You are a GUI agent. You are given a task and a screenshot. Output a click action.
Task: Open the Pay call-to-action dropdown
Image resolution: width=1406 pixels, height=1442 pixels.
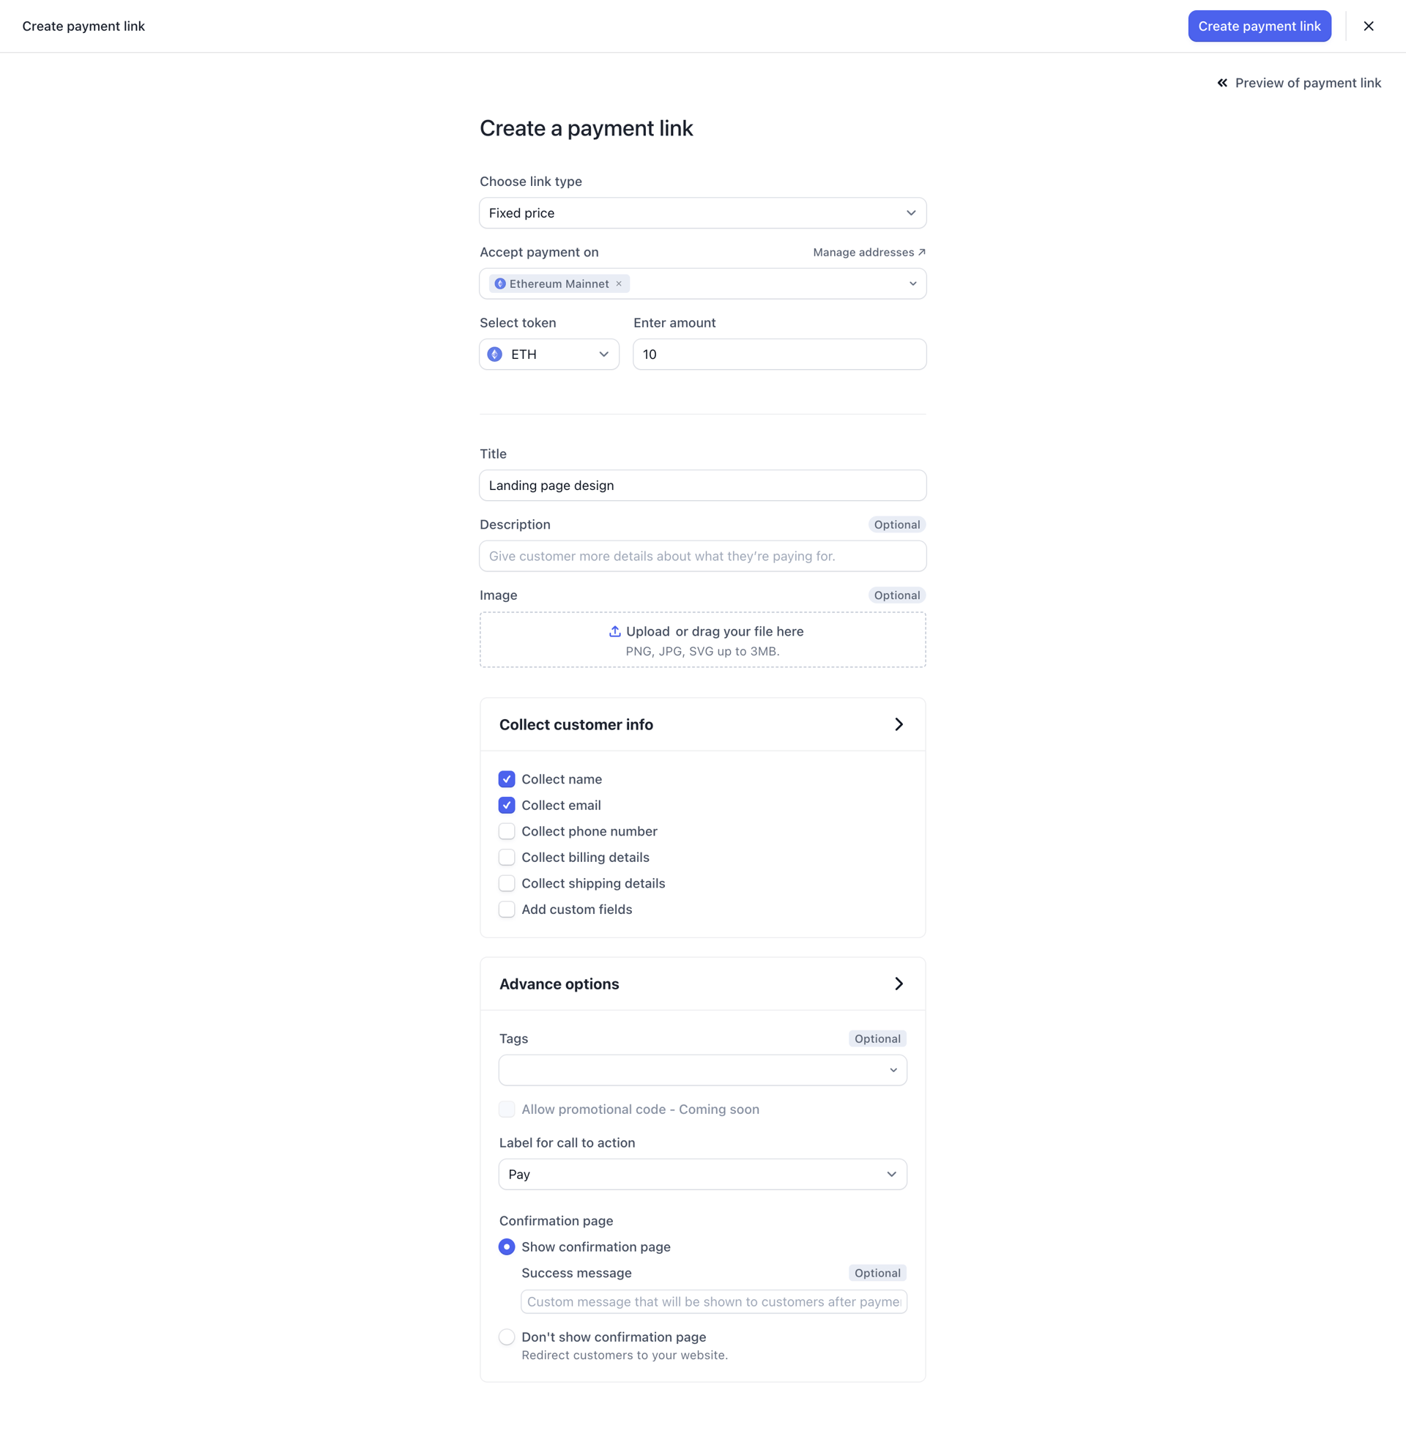(702, 1174)
